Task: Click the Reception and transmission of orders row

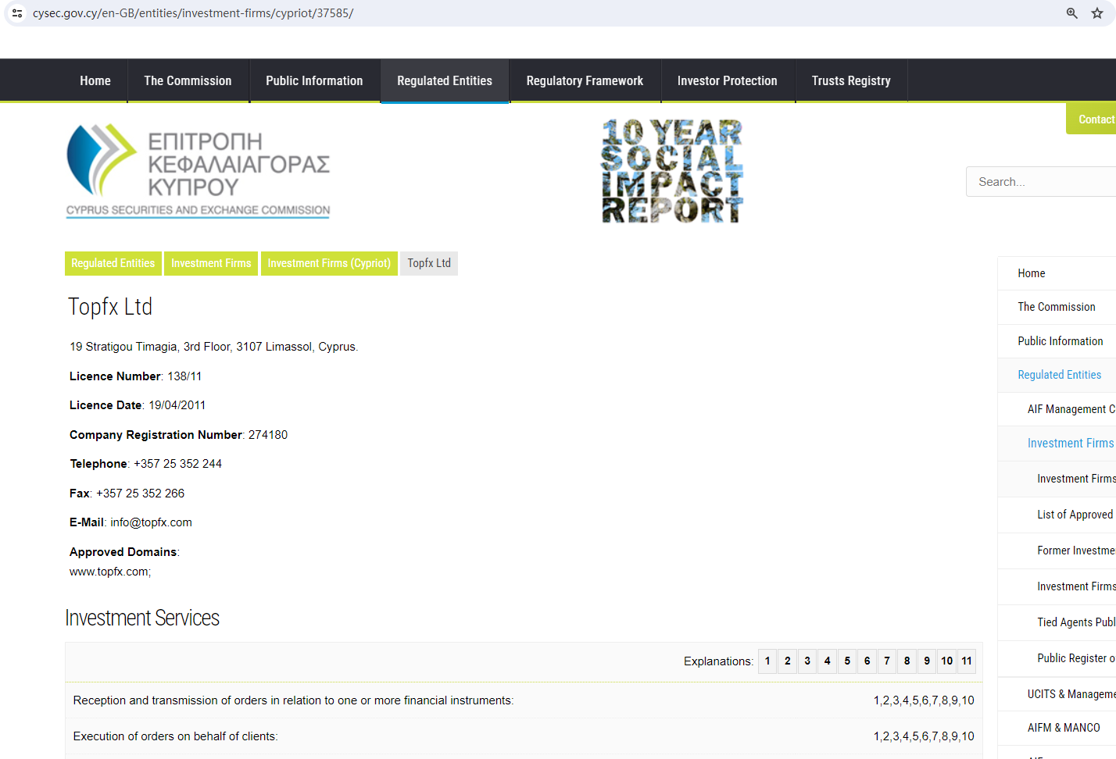Action: point(524,700)
